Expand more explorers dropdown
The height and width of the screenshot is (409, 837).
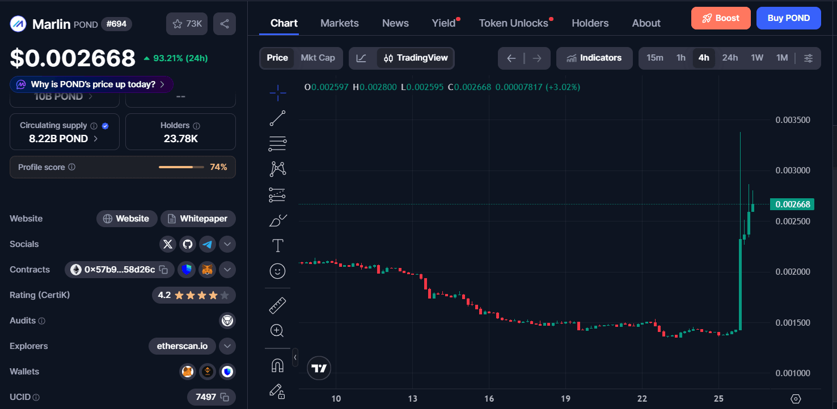[x=227, y=346]
